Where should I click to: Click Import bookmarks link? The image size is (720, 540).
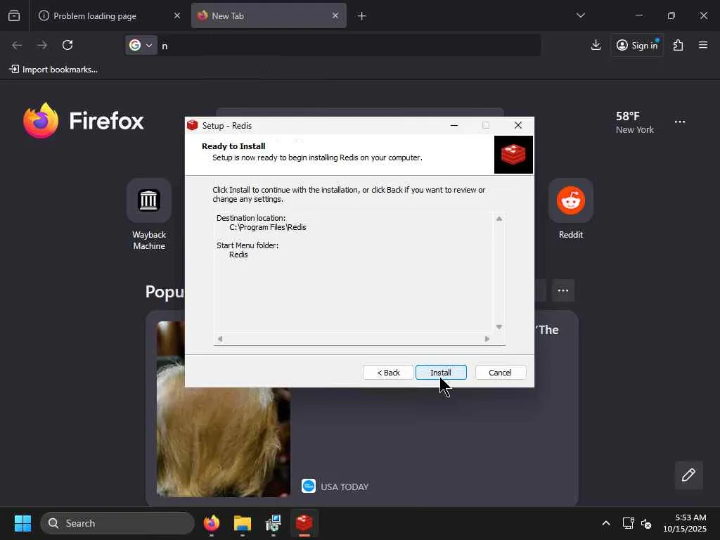[53, 70]
